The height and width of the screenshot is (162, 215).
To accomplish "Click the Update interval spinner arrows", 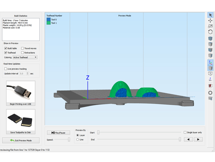I will pos(27,73).
